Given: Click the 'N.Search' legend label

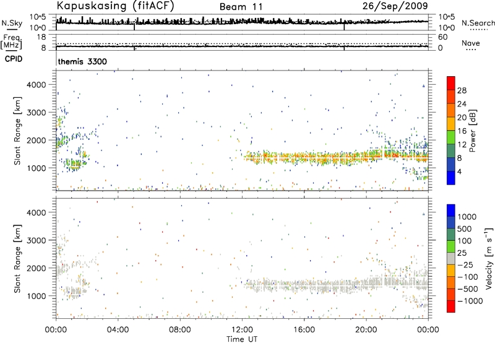Looking at the screenshot, I should [478, 23].
